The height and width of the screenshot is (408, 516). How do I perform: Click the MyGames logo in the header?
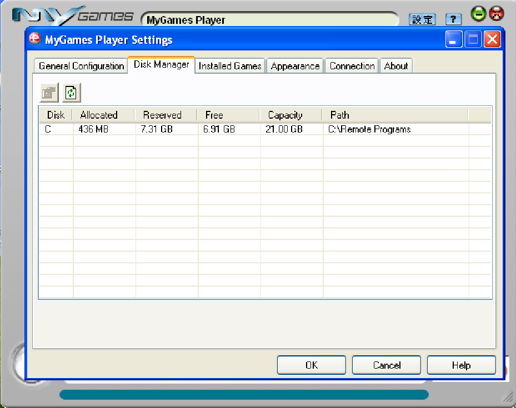tap(72, 15)
